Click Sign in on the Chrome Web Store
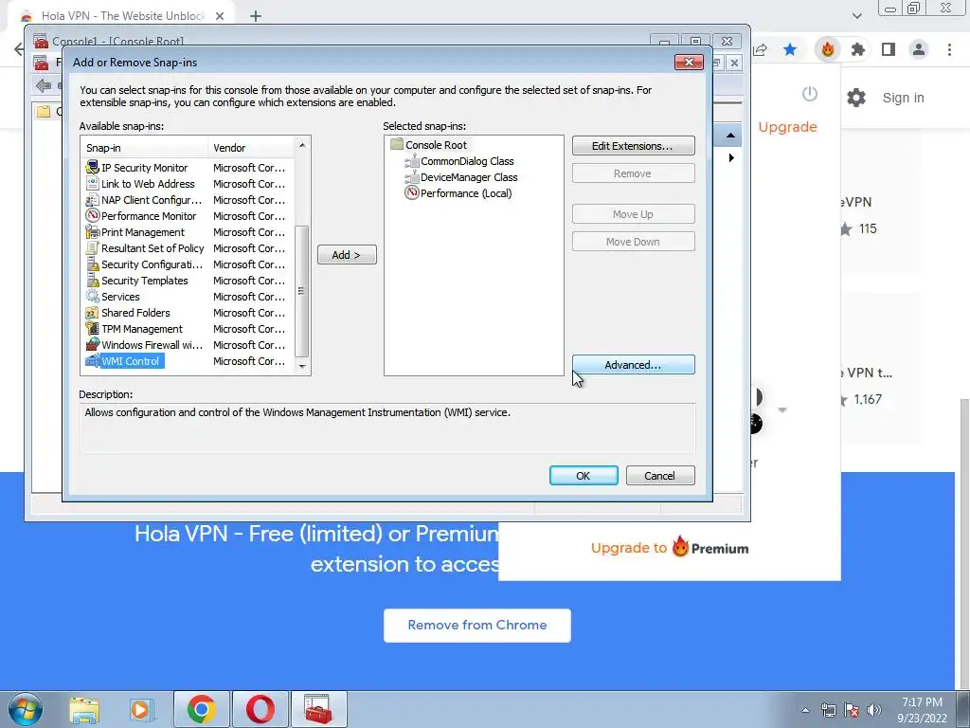Screen dimensions: 970x728 point(903,98)
